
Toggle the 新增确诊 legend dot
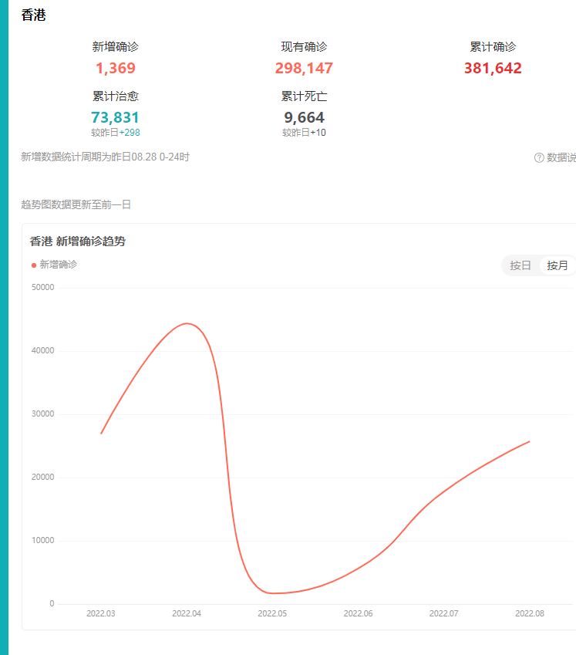34,265
